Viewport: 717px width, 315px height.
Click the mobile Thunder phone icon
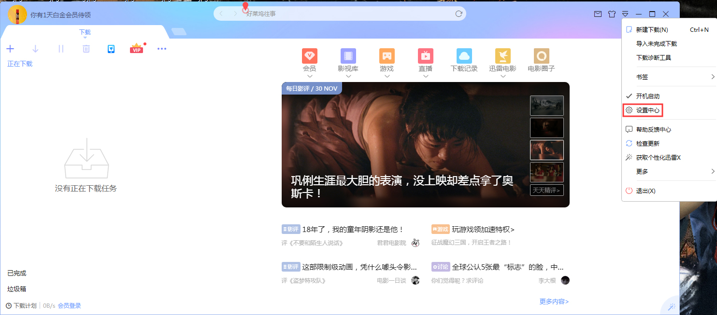111,49
